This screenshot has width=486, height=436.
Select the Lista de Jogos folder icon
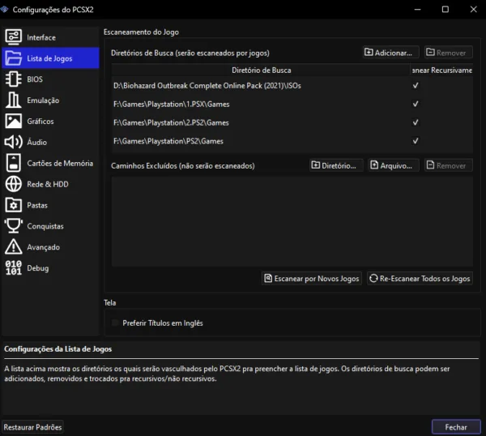tap(13, 58)
